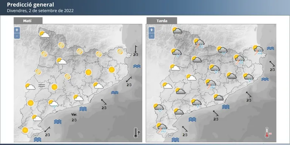Viewport: 290px width, 145px height.
Task: Select the Tarda tab
Action: pyautogui.click(x=162, y=21)
